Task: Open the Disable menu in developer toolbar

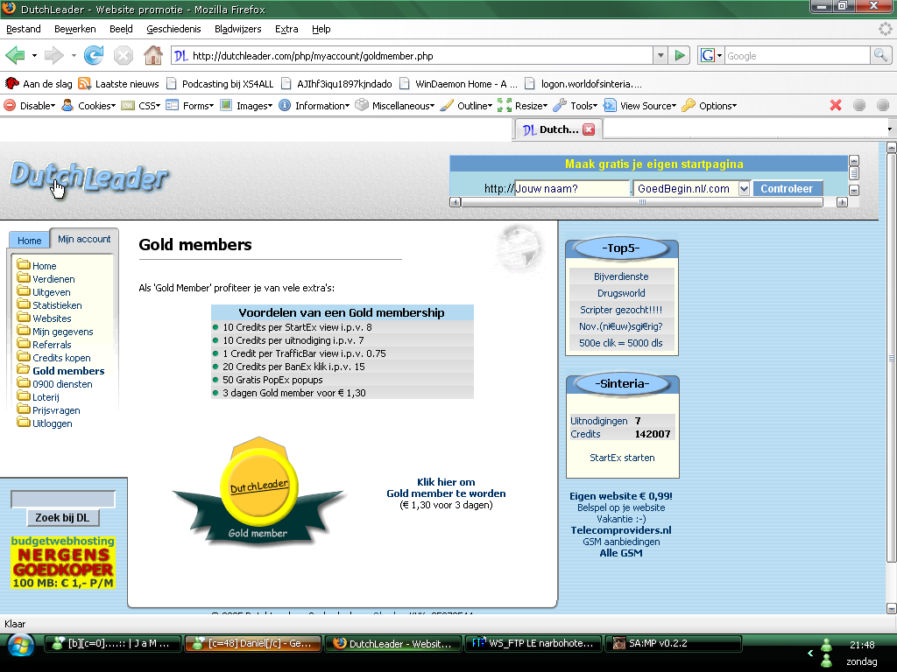Action: tap(30, 106)
